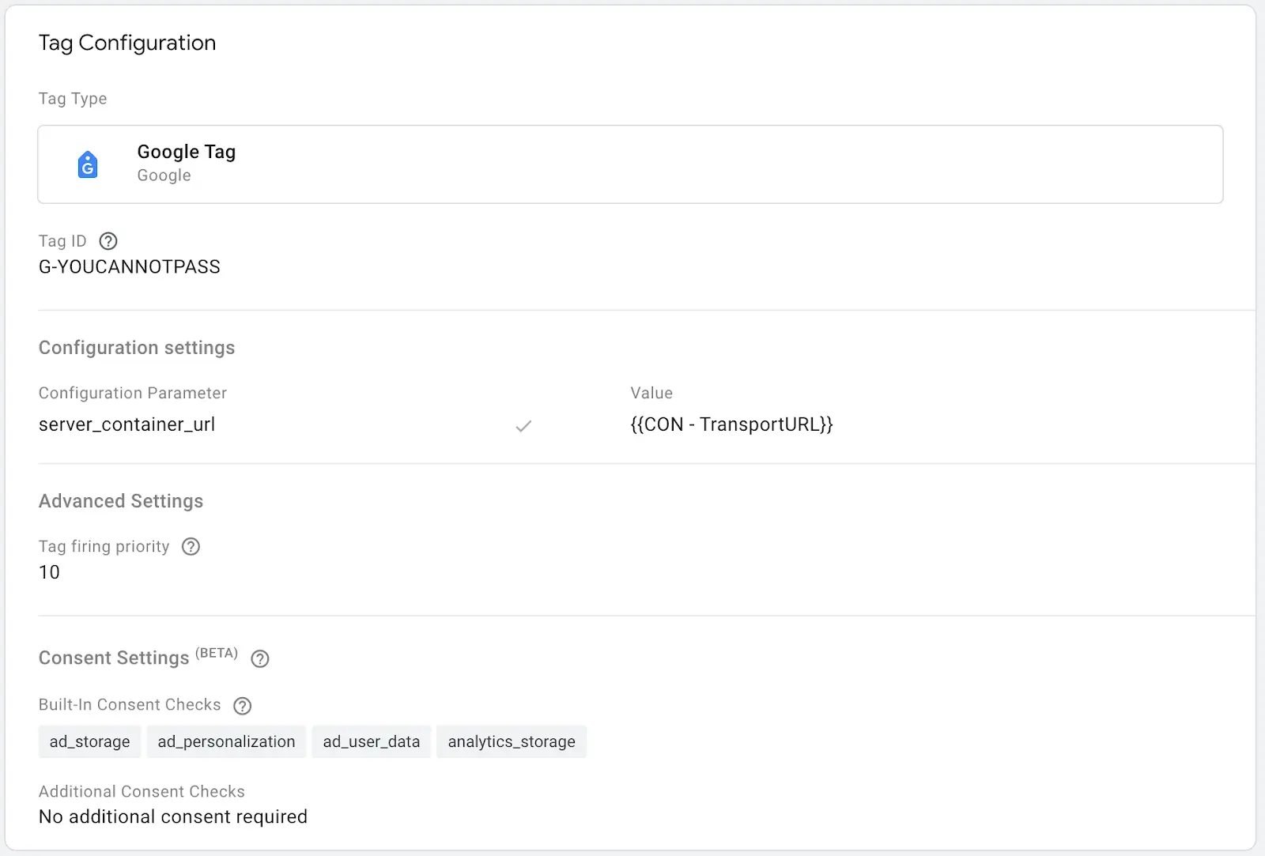Select the analytics_storage consent chip
This screenshot has width=1265, height=856.
point(511,741)
